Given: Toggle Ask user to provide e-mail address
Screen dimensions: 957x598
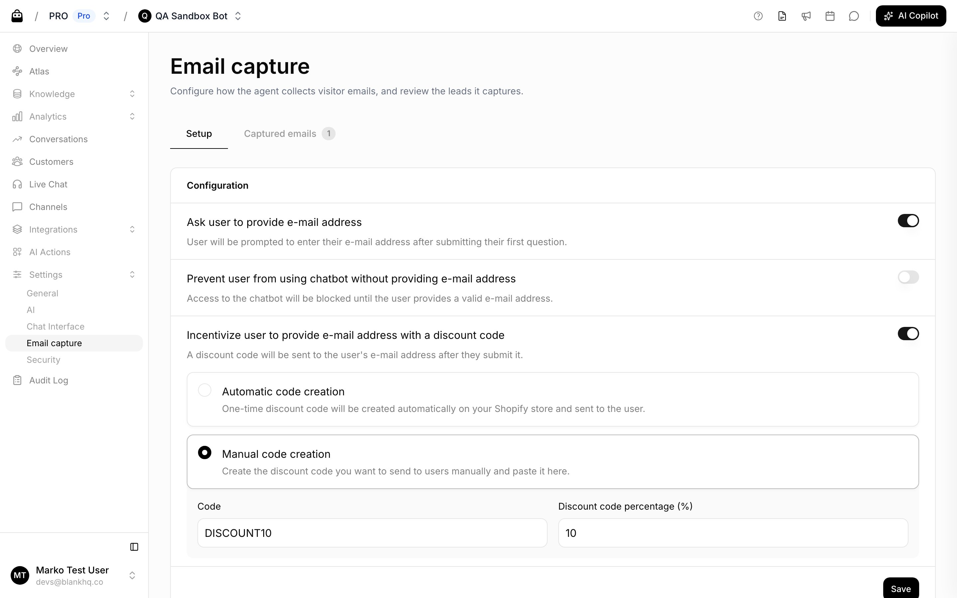Looking at the screenshot, I should (908, 221).
